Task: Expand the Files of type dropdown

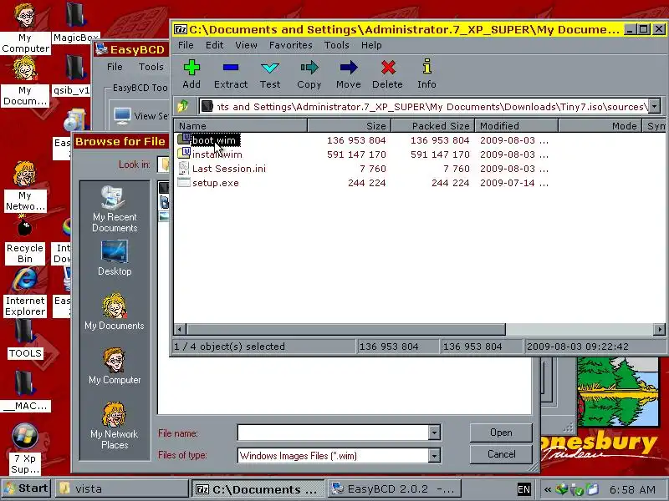Action: (434, 455)
